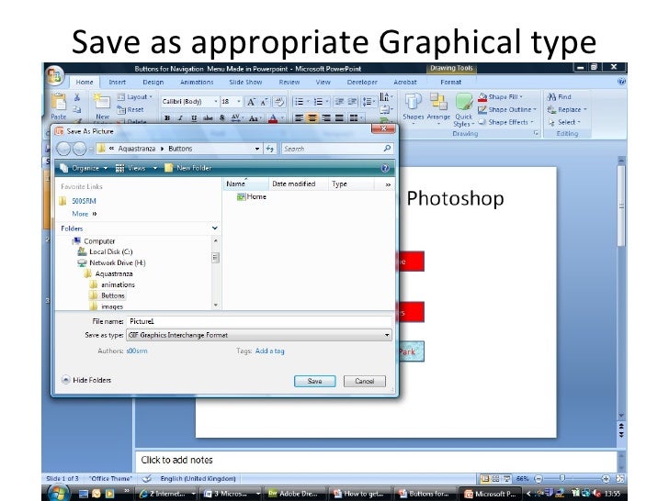
Task: Select the Home file in list
Action: (252, 196)
